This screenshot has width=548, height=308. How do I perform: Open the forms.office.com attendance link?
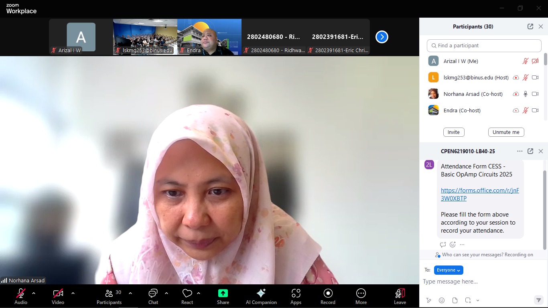480,195
